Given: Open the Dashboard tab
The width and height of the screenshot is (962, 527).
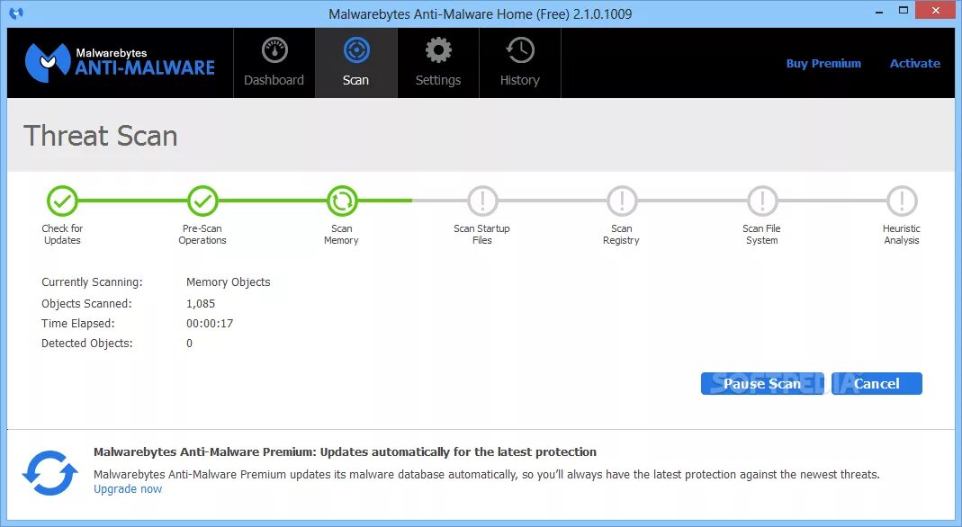Looking at the screenshot, I should tap(274, 63).
